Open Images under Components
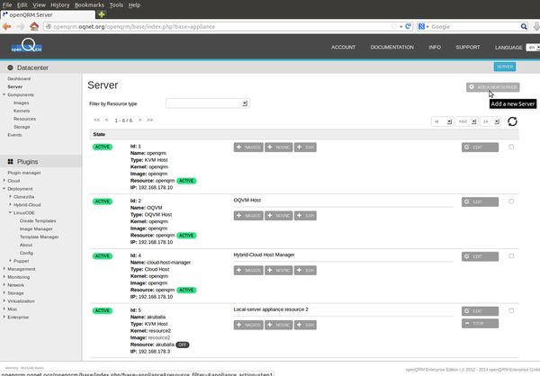This screenshot has width=540, height=376. tap(21, 103)
